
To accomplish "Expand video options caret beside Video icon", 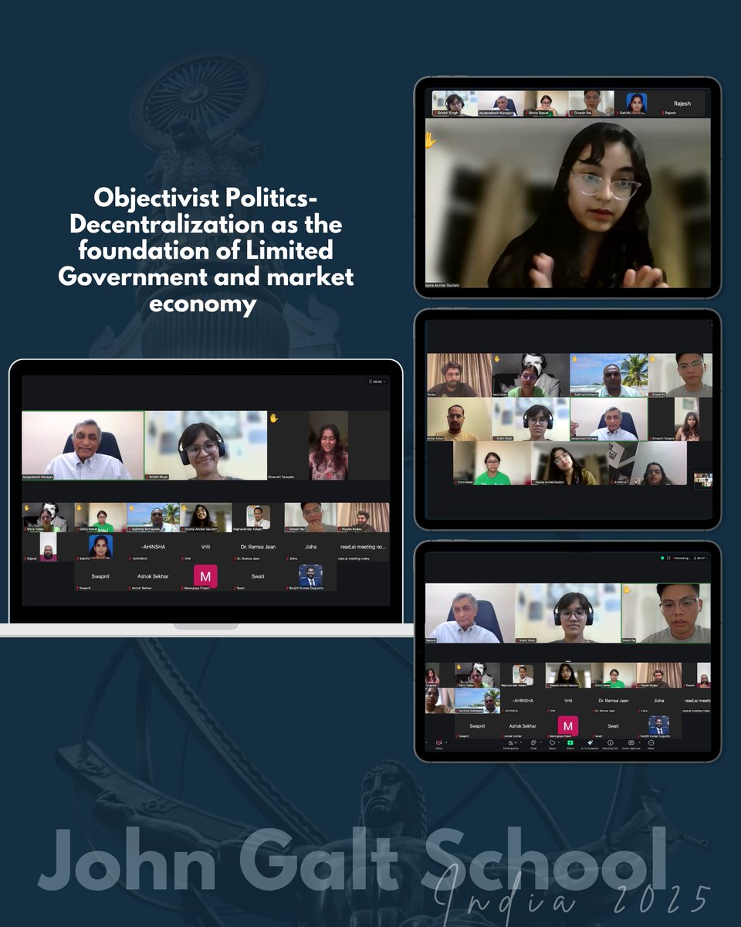I will coord(446,742).
